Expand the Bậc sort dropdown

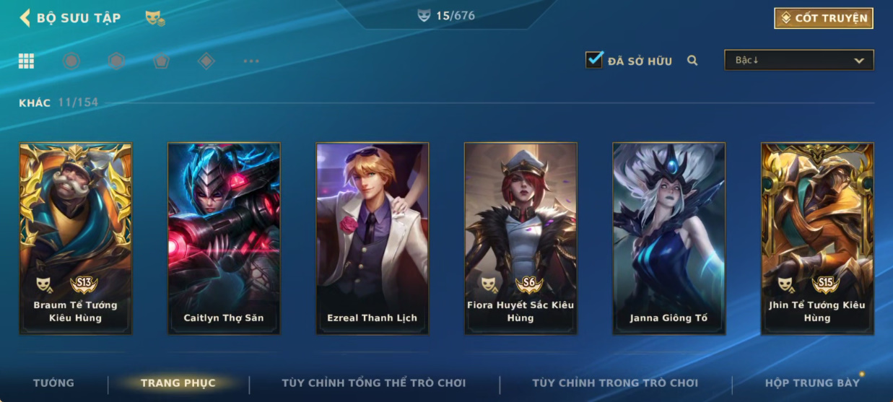(799, 60)
